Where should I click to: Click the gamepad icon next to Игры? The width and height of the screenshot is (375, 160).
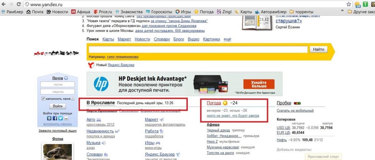(x=158, y=143)
